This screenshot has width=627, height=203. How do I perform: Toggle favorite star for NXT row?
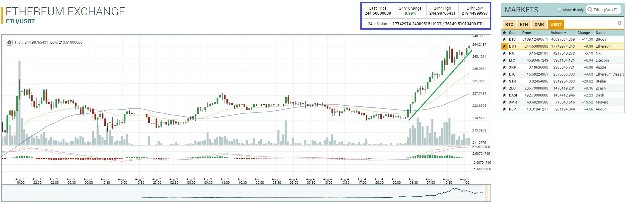pyautogui.click(x=504, y=53)
